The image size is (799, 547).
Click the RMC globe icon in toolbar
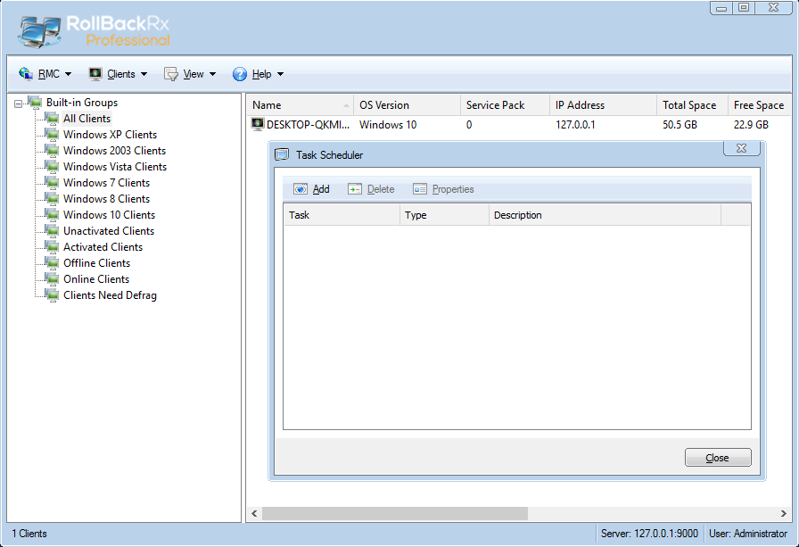26,74
